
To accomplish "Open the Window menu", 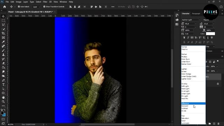I will pyautogui.click(x=63, y=2).
